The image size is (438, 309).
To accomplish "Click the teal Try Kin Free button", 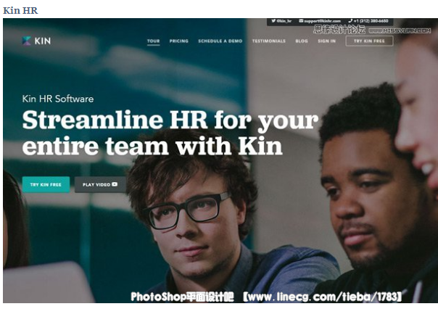I will (46, 184).
